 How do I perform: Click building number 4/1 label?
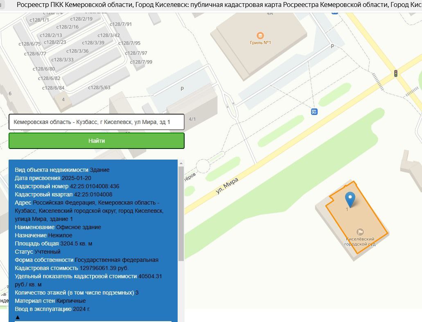tap(192, 119)
